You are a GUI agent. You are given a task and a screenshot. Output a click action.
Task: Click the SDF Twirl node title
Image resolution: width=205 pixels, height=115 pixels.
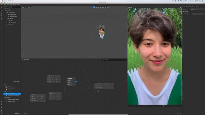coord(52,93)
